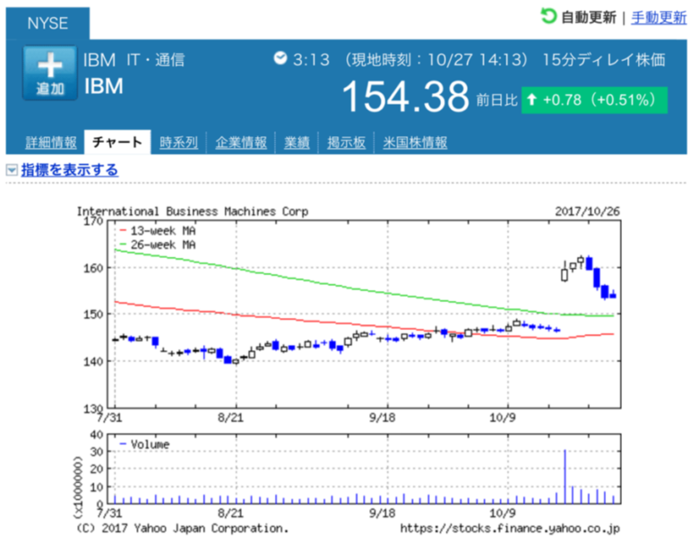Open the 詳細情報 tab

pos(51,142)
